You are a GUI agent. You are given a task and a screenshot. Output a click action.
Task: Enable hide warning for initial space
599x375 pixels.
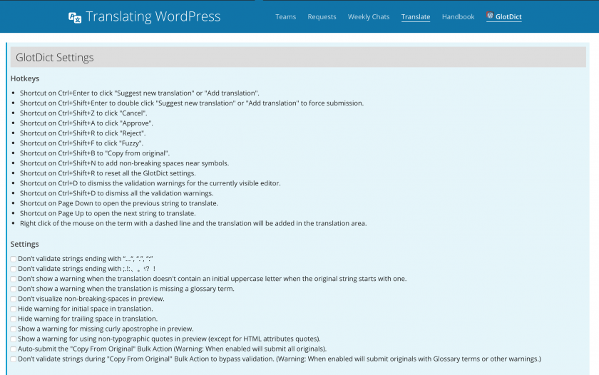(x=14, y=309)
